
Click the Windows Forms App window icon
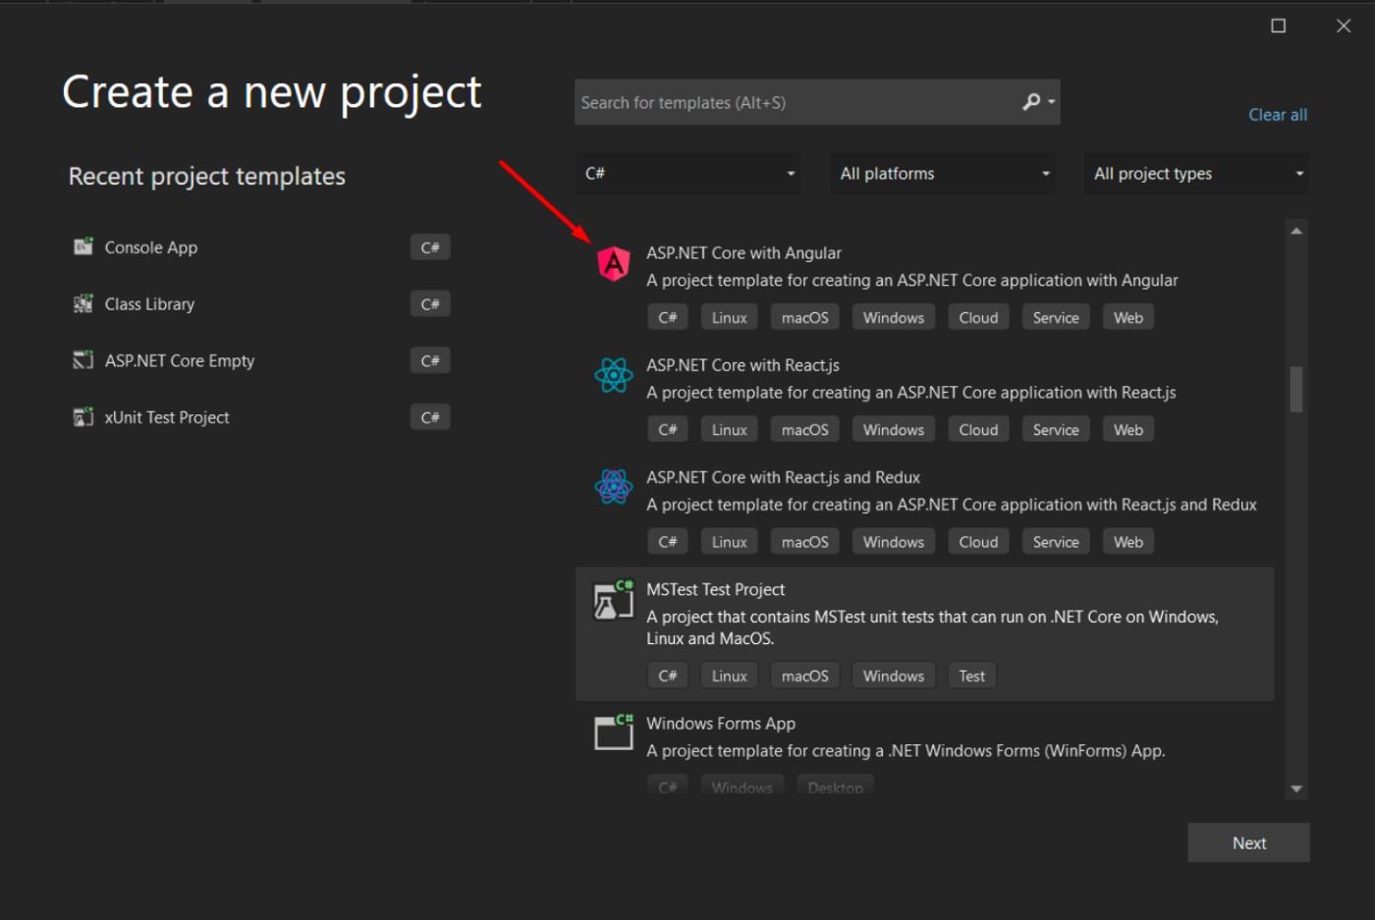point(614,732)
